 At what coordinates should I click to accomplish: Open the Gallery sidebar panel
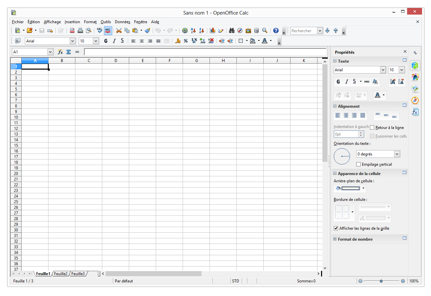click(415, 89)
